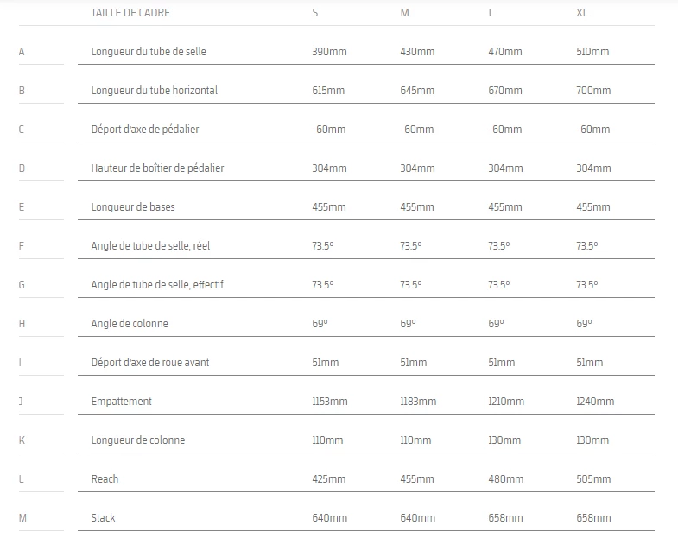
Task: Select the 1153mm Empattement value
Action: pyautogui.click(x=330, y=402)
